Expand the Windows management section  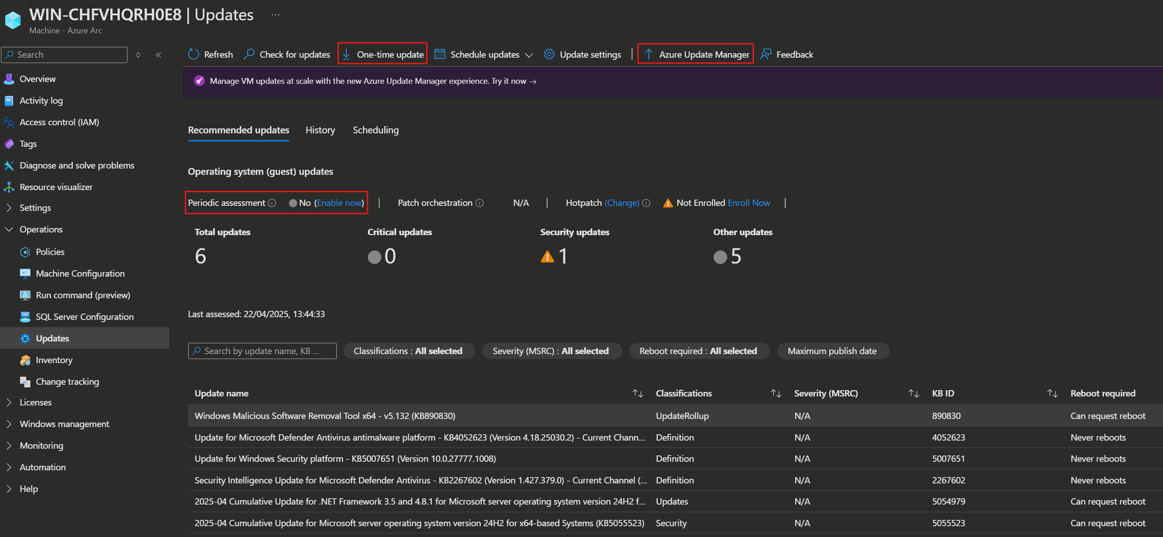click(9, 424)
